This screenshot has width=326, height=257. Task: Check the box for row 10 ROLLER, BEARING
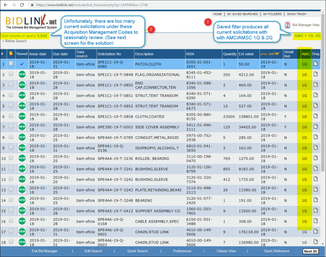point(11,158)
